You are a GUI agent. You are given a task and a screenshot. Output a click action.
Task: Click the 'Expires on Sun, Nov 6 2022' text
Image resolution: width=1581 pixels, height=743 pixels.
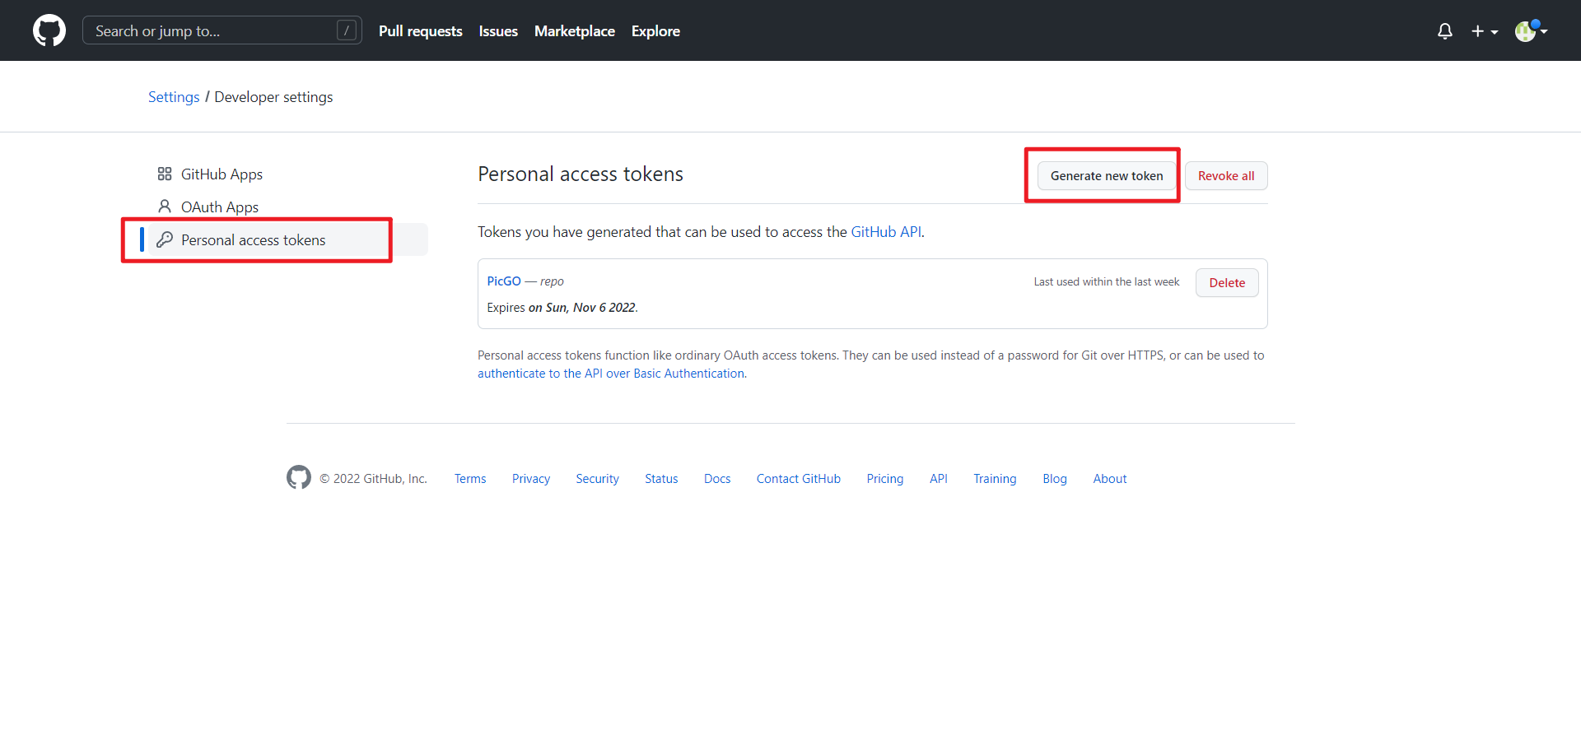click(562, 308)
